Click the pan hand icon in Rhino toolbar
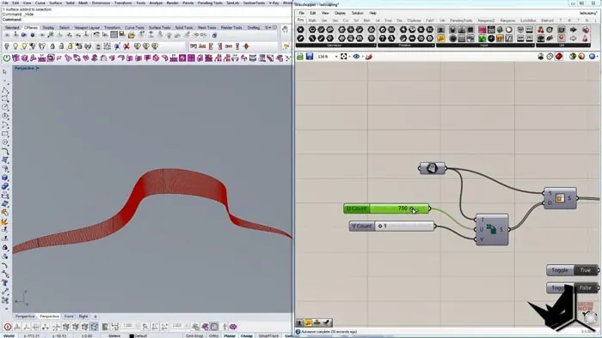Viewport: 602px width, 338px height. (x=285, y=28)
